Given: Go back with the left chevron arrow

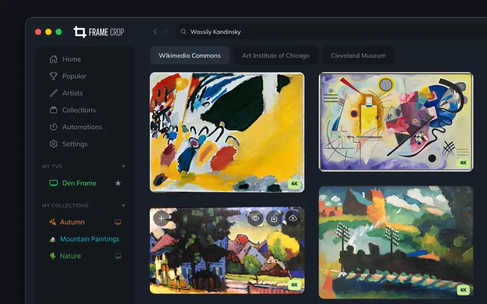Looking at the screenshot, I should point(156,32).
